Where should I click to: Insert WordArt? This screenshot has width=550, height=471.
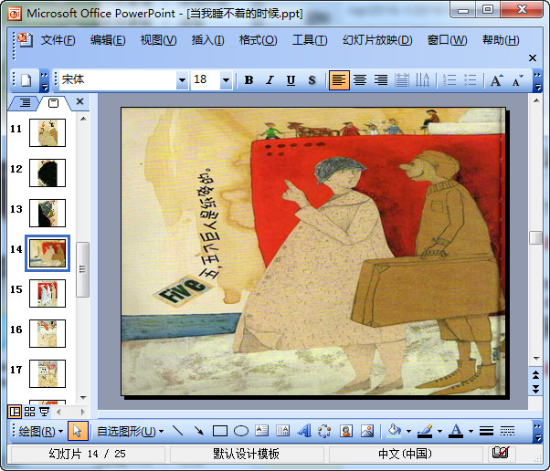303,431
